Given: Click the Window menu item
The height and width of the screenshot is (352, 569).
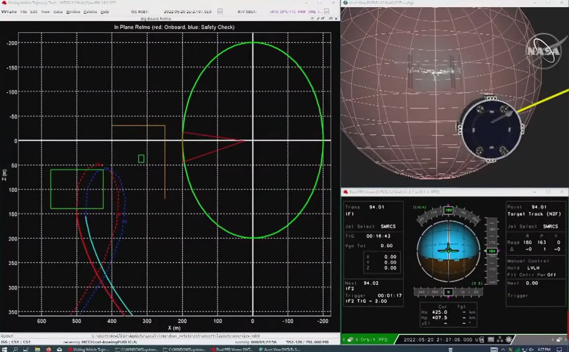Looking at the screenshot, I should click(x=73, y=11).
